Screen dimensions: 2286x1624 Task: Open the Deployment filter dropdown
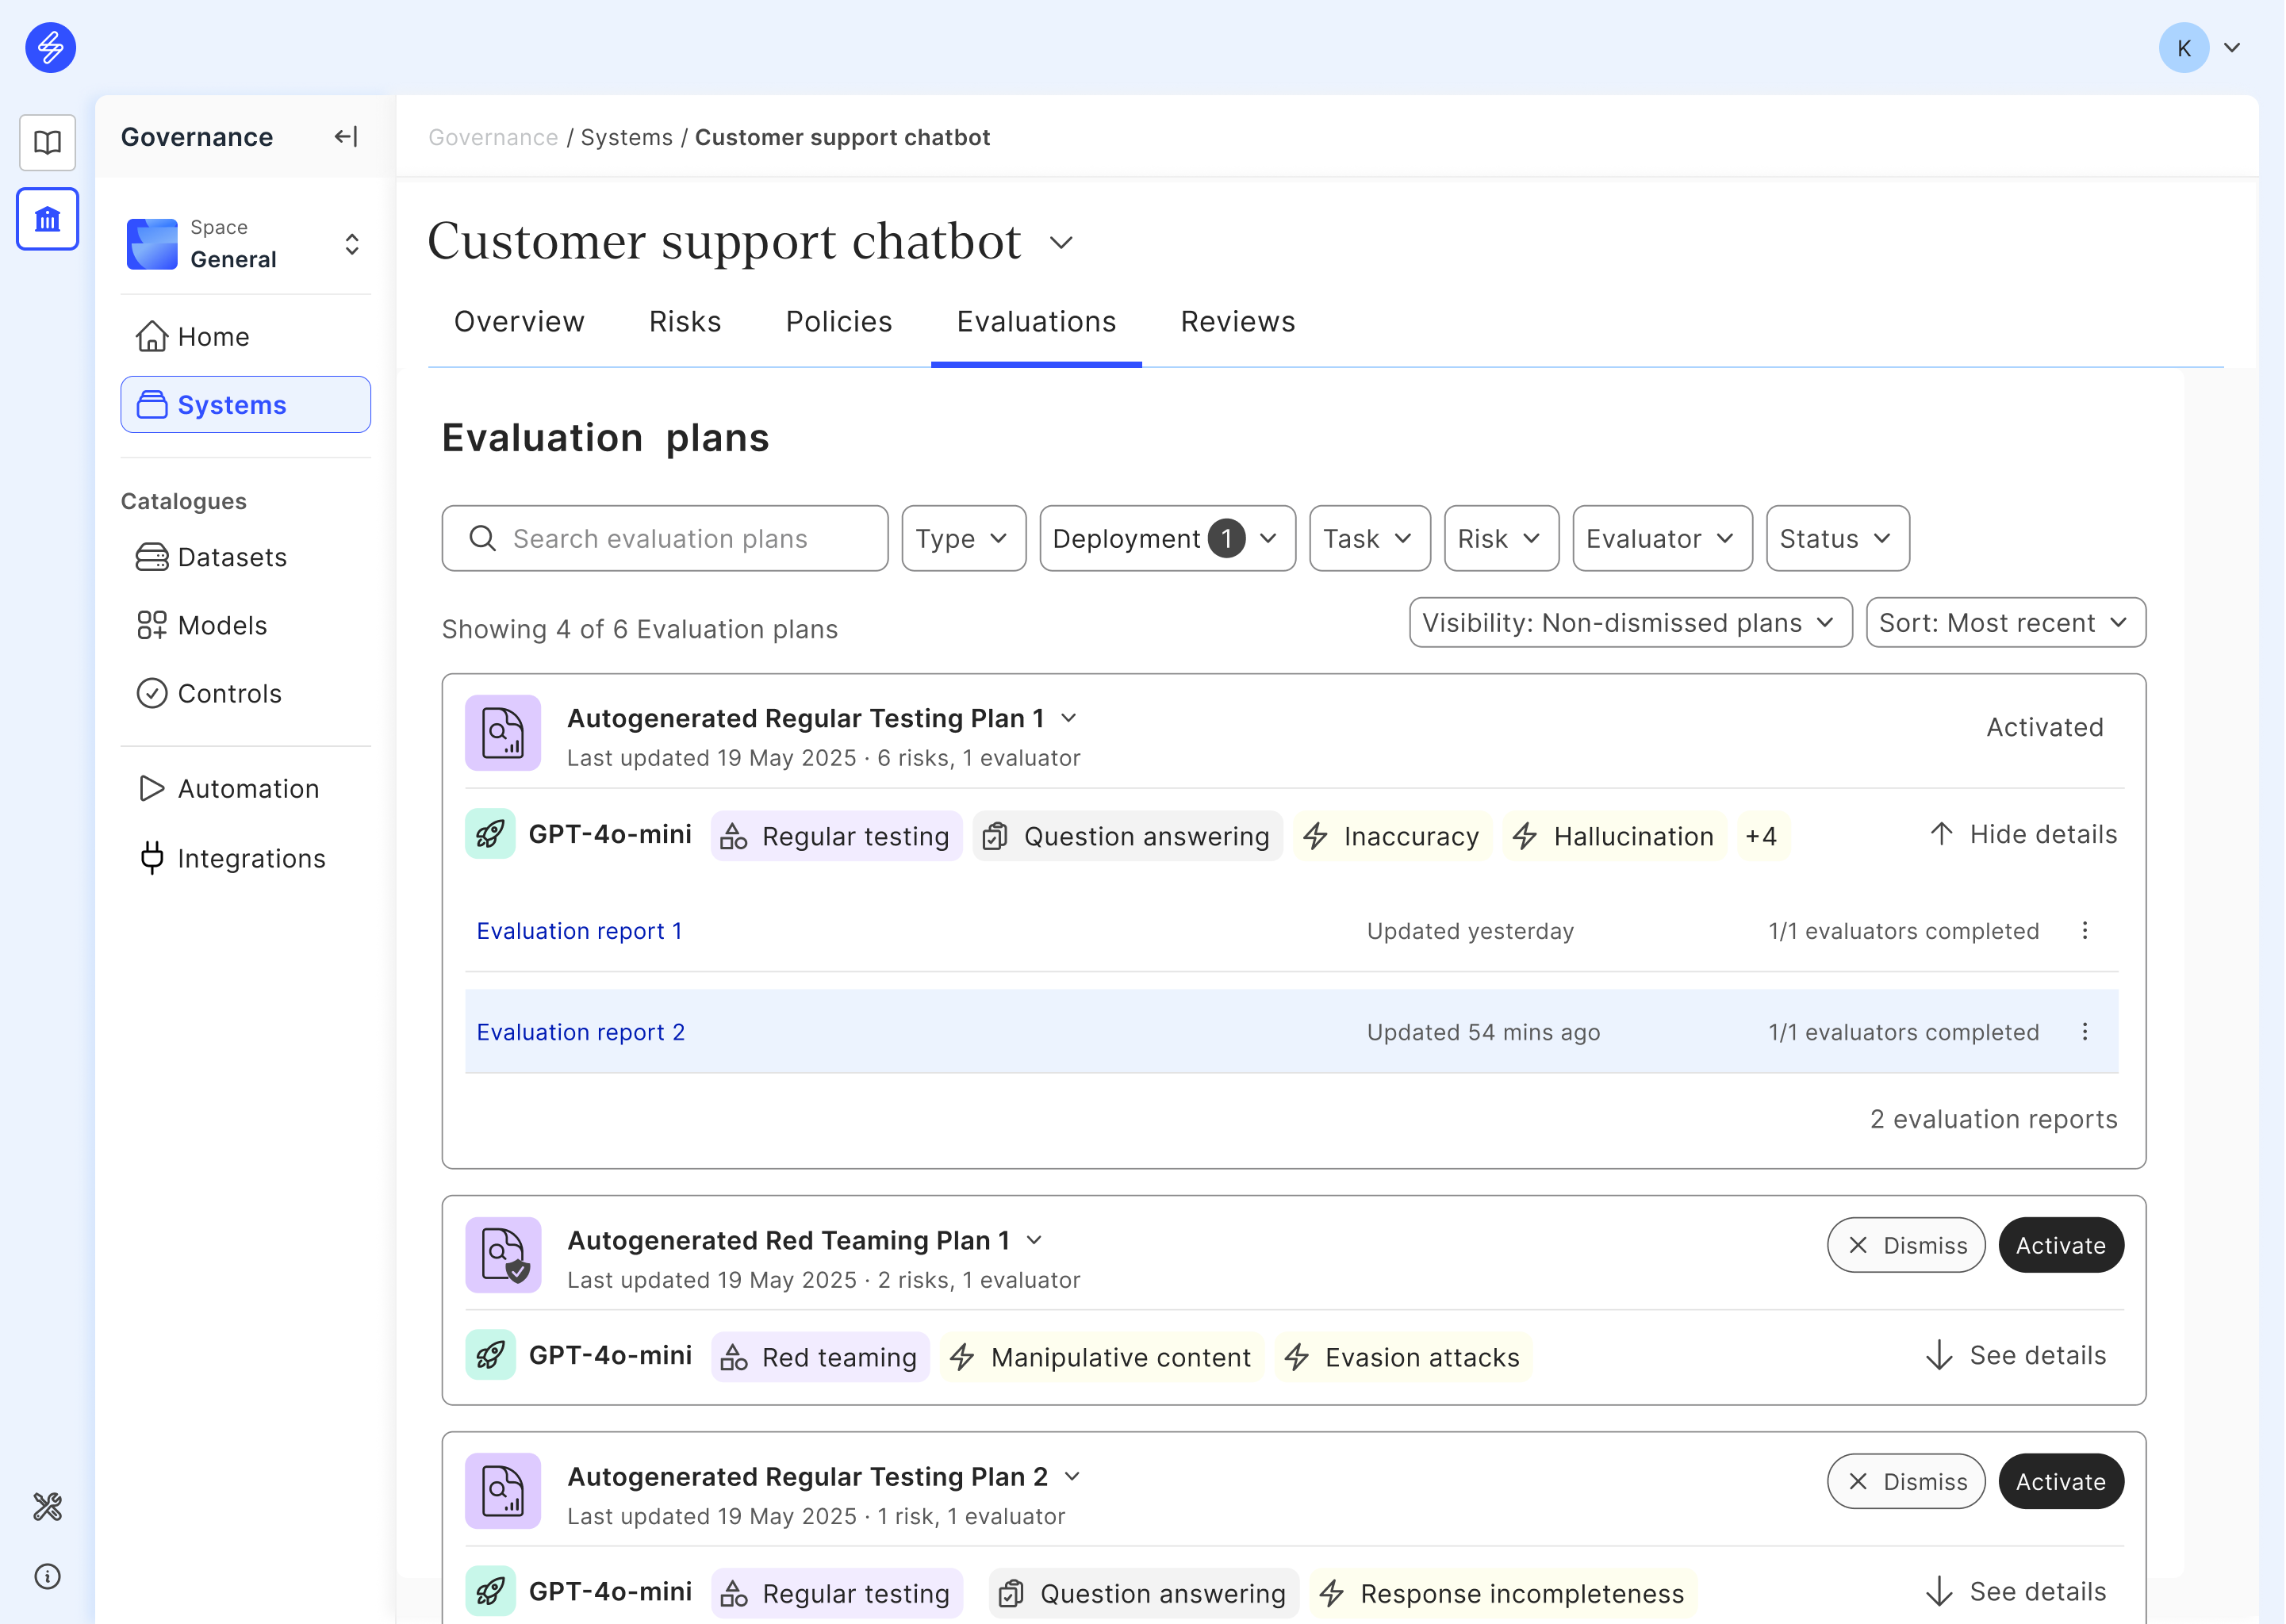pos(1166,539)
